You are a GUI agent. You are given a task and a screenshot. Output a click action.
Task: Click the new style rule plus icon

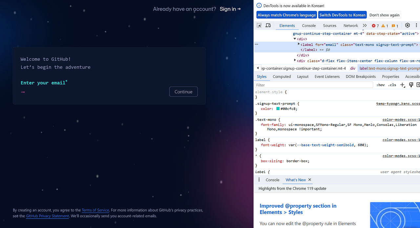tap(403, 85)
